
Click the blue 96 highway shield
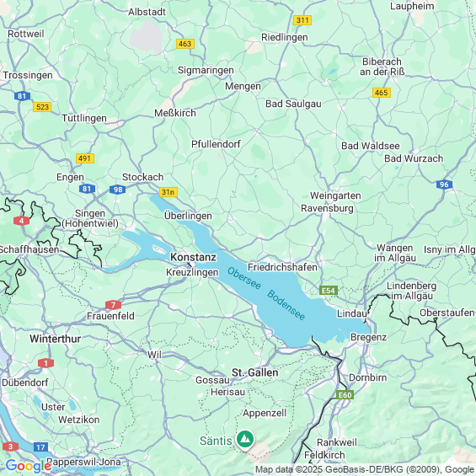[444, 185]
